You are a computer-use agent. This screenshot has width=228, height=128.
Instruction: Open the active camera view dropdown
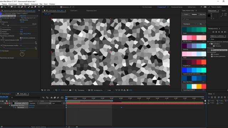pyautogui.click(x=99, y=90)
